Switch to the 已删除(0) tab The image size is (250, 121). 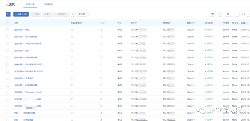tap(48, 4)
